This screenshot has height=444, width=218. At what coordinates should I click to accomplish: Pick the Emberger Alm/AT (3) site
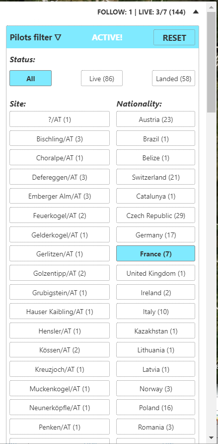pyautogui.click(x=60, y=196)
